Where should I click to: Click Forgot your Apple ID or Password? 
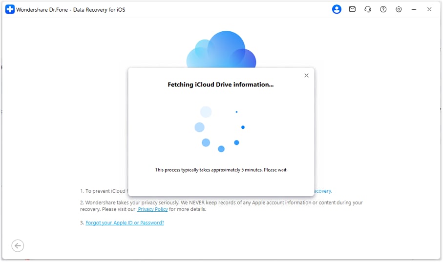[125, 223]
